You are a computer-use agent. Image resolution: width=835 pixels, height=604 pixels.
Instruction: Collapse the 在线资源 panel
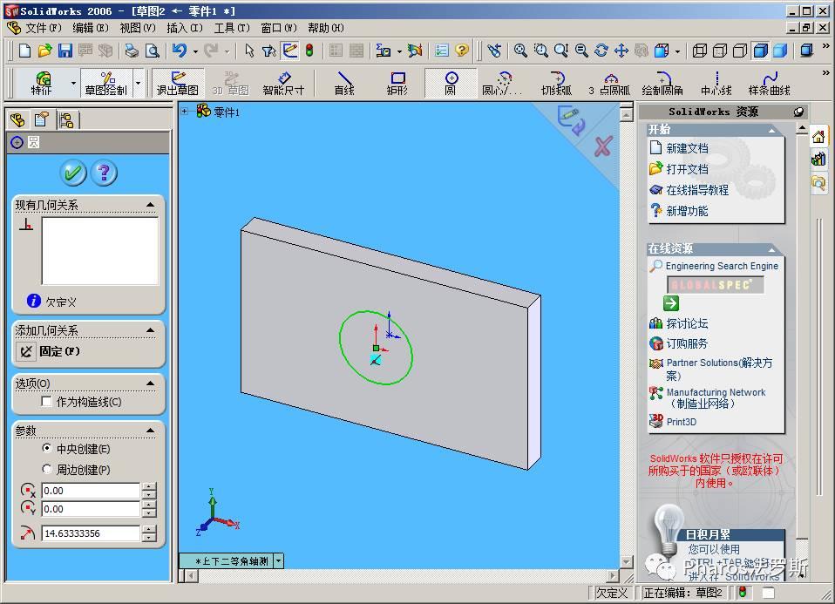pos(771,249)
